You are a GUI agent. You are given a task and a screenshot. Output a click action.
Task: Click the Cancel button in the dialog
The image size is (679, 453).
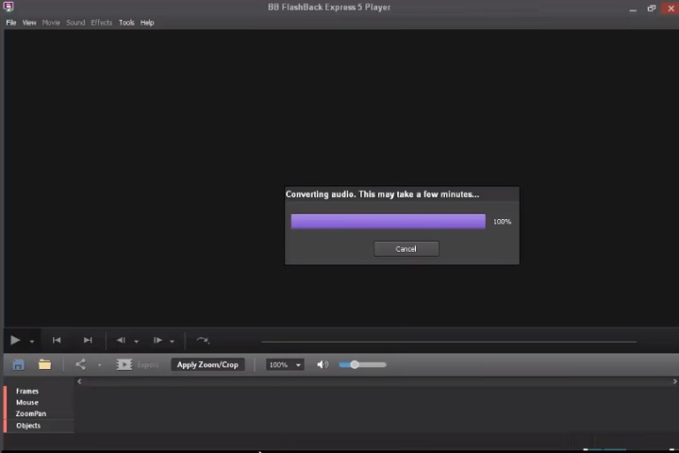(x=406, y=249)
